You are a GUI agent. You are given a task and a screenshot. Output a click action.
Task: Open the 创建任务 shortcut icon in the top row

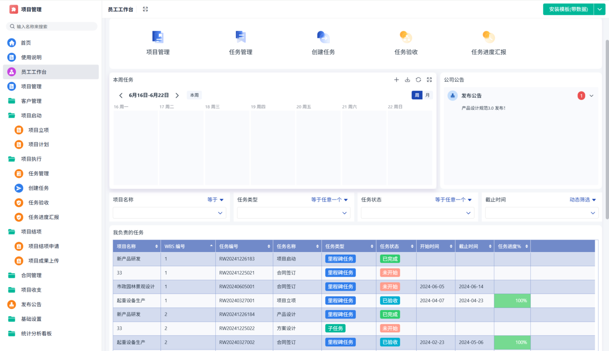(x=323, y=37)
